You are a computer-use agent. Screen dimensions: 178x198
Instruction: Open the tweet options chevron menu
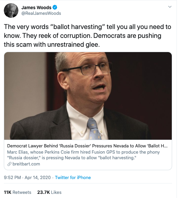(x=170, y=7)
